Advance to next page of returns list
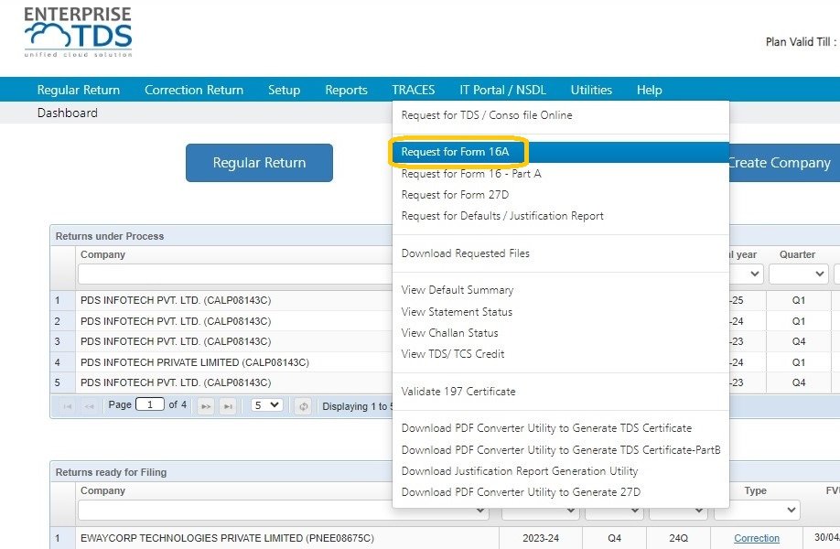840x549 pixels. pyautogui.click(x=206, y=405)
